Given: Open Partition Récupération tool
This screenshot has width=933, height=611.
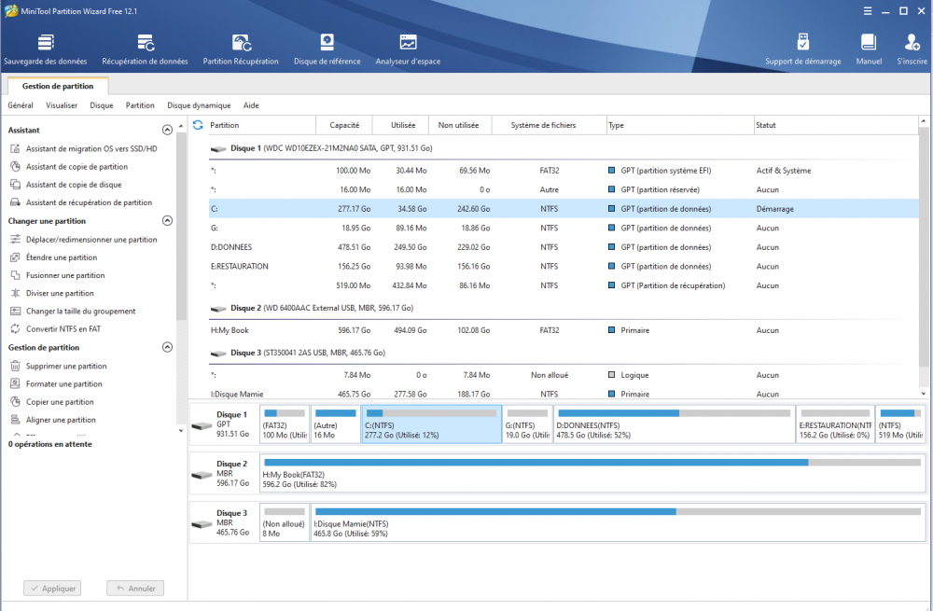Looking at the screenshot, I should 241,49.
